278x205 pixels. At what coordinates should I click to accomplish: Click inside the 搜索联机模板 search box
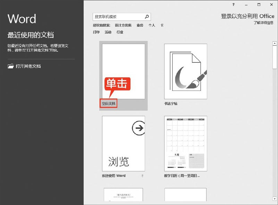coord(118,17)
